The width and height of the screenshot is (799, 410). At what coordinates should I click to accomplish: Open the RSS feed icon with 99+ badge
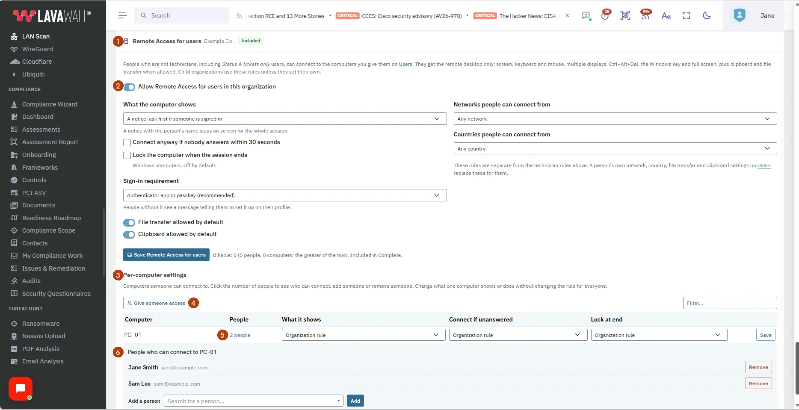point(645,15)
